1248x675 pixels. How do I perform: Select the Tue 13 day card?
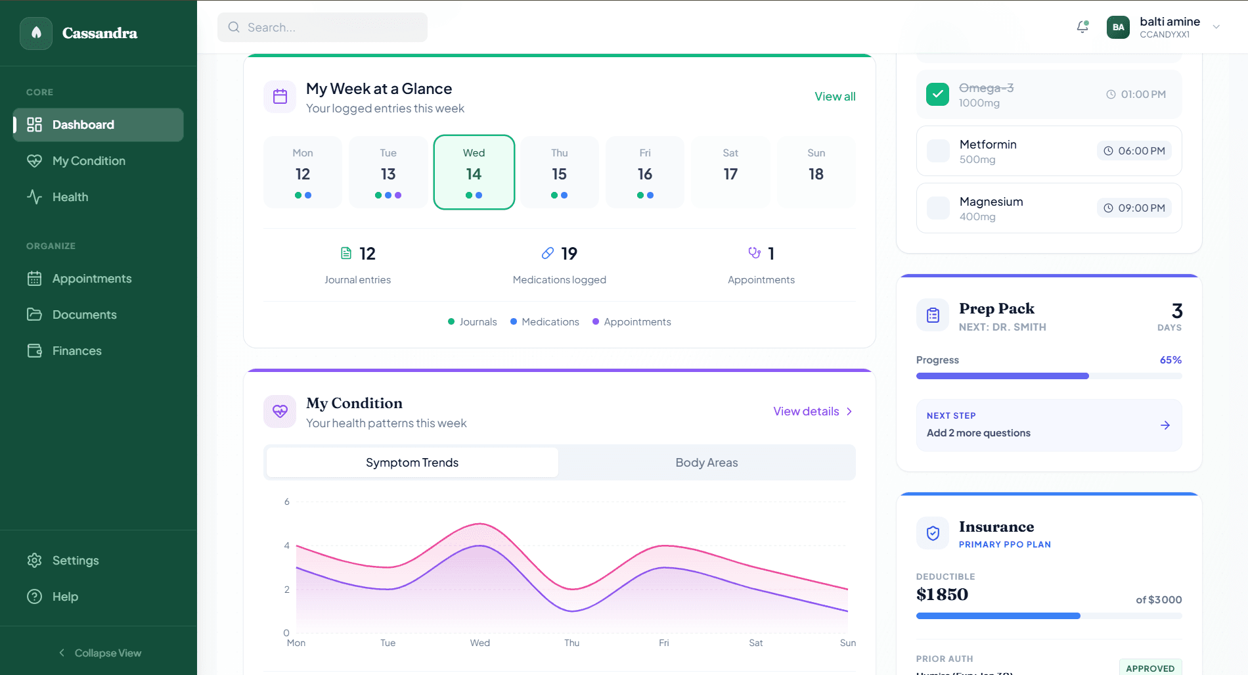click(x=388, y=172)
